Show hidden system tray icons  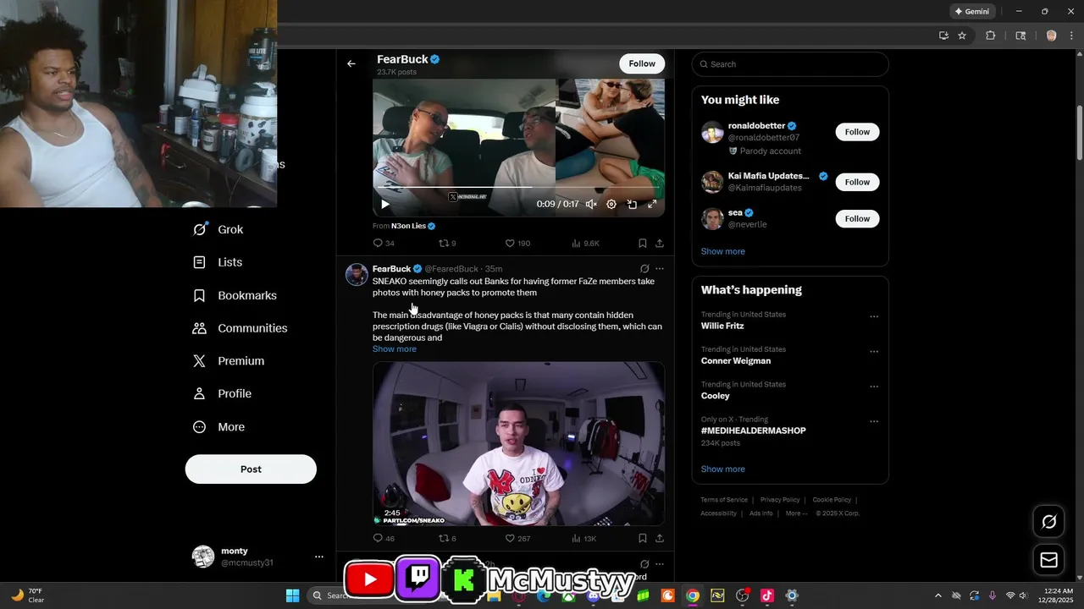click(x=937, y=595)
